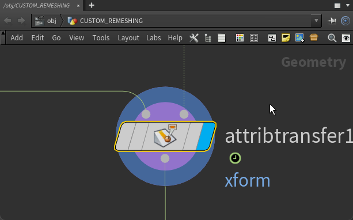
Task: Open the Tools menu
Action: (x=101, y=38)
